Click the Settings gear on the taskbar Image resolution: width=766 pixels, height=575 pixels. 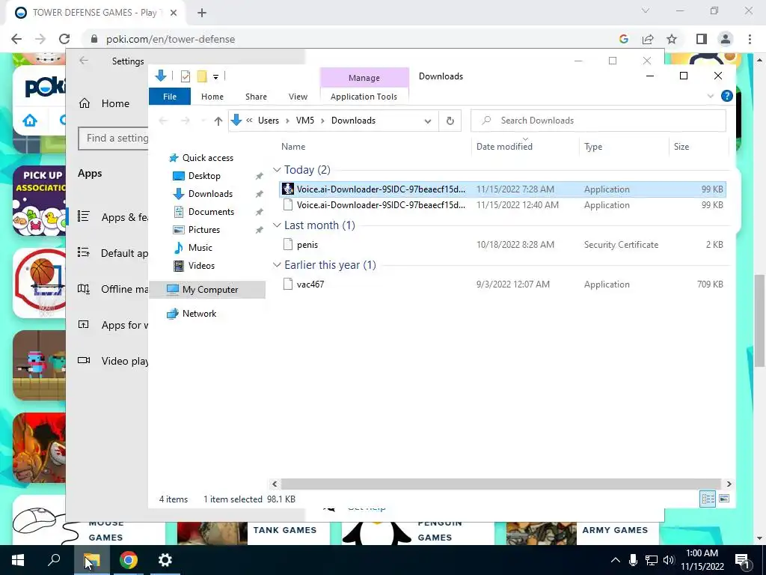[165, 560]
